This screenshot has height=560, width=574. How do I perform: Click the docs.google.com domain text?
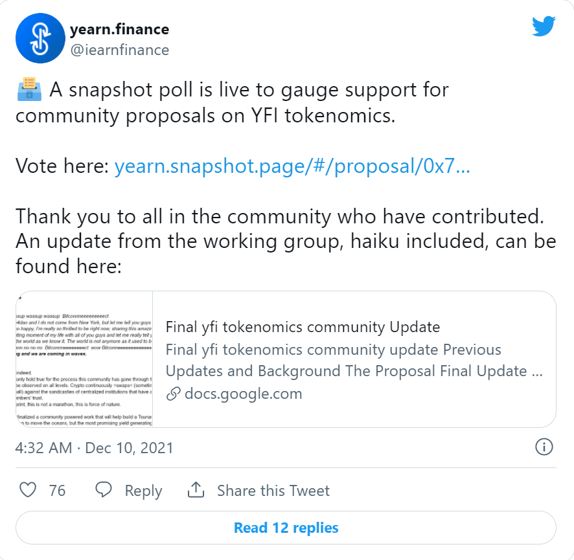244,394
